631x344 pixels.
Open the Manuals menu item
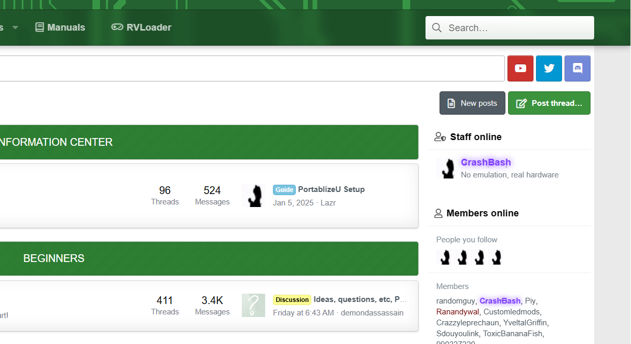click(60, 27)
